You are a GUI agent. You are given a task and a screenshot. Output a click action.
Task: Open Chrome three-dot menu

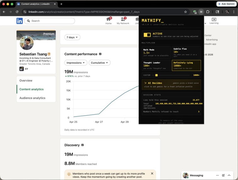234,12
